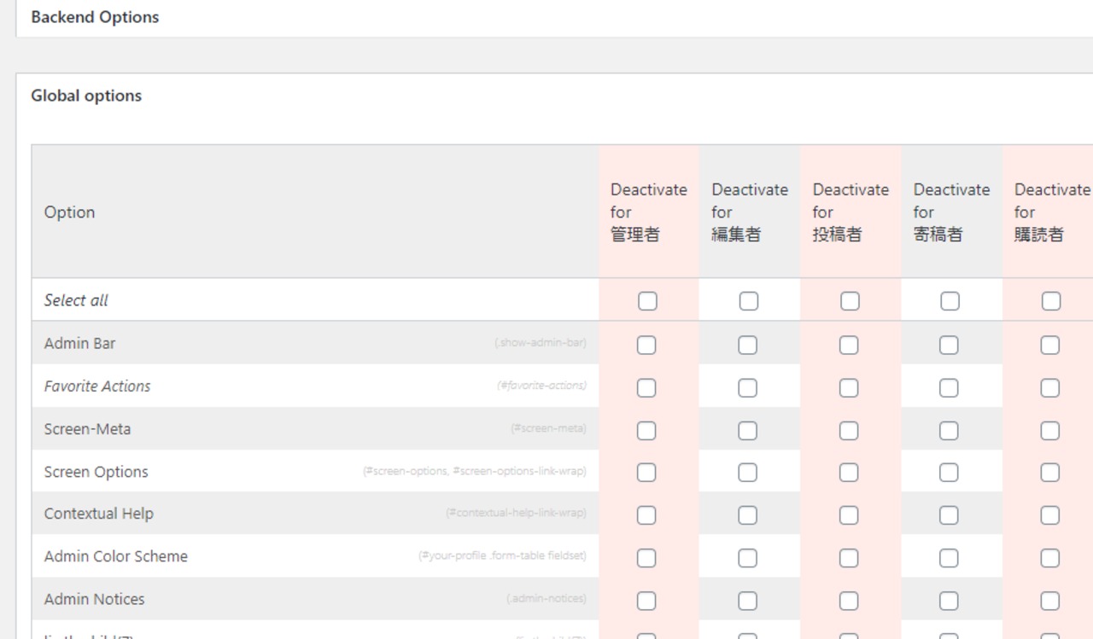
Task: Tick Admin Color Scheme for 投稿者
Action: tap(848, 558)
